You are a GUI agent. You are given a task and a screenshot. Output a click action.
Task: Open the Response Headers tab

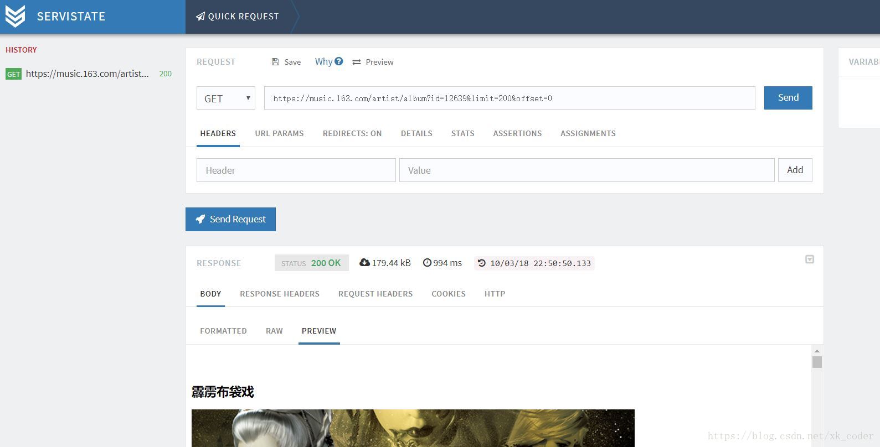[280, 294]
